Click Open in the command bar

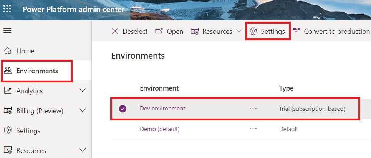tap(169, 31)
